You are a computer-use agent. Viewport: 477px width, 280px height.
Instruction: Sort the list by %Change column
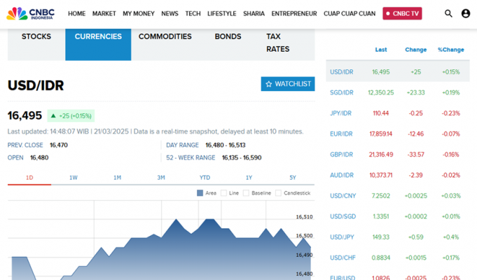(450, 50)
